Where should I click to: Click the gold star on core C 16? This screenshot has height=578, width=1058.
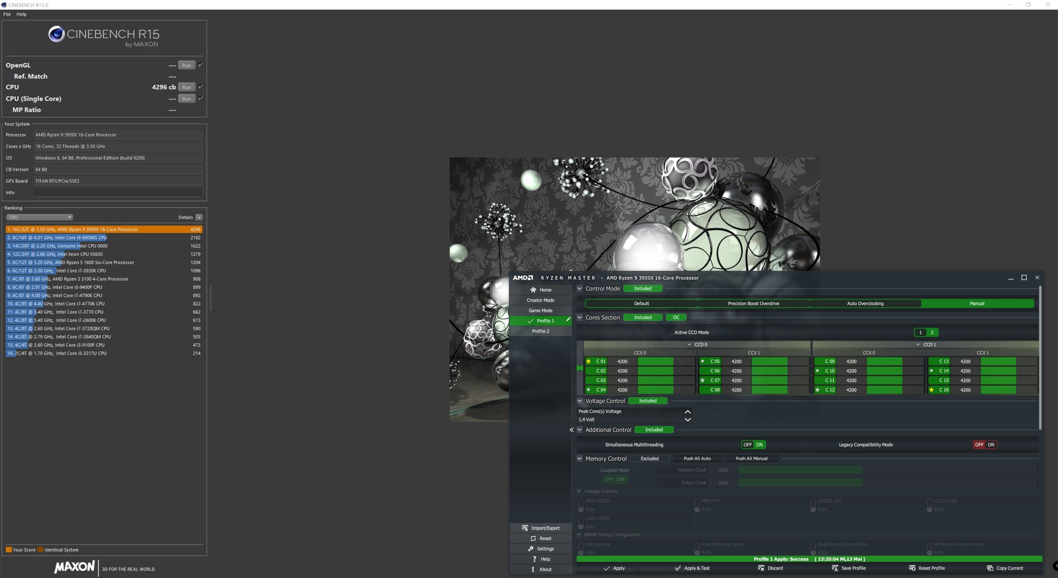(931, 390)
